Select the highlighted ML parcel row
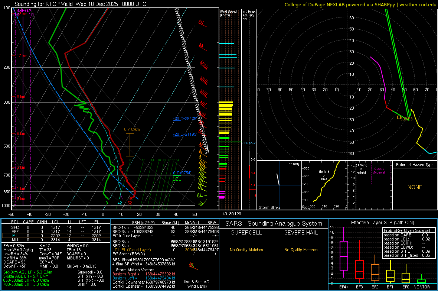Screen dimensions: 438x291 pyautogui.click(x=56, y=236)
